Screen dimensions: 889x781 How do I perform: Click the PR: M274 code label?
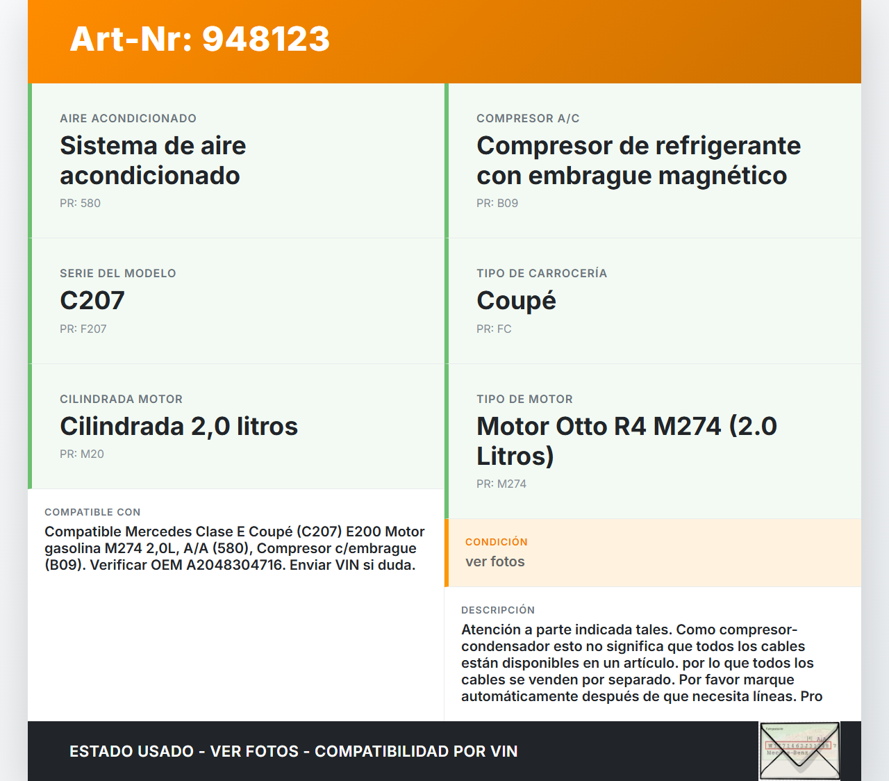point(501,484)
